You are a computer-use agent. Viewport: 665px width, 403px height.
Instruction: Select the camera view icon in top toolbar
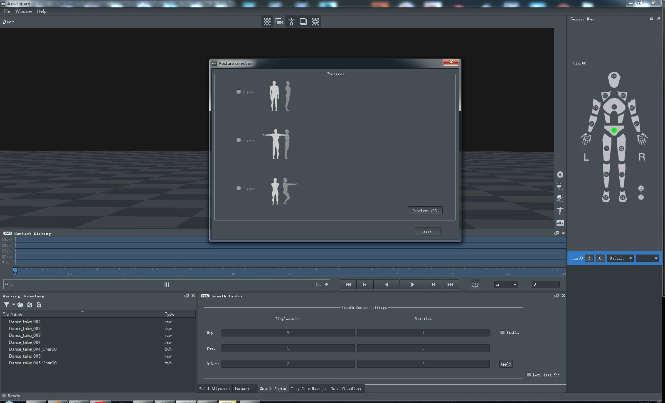point(279,22)
